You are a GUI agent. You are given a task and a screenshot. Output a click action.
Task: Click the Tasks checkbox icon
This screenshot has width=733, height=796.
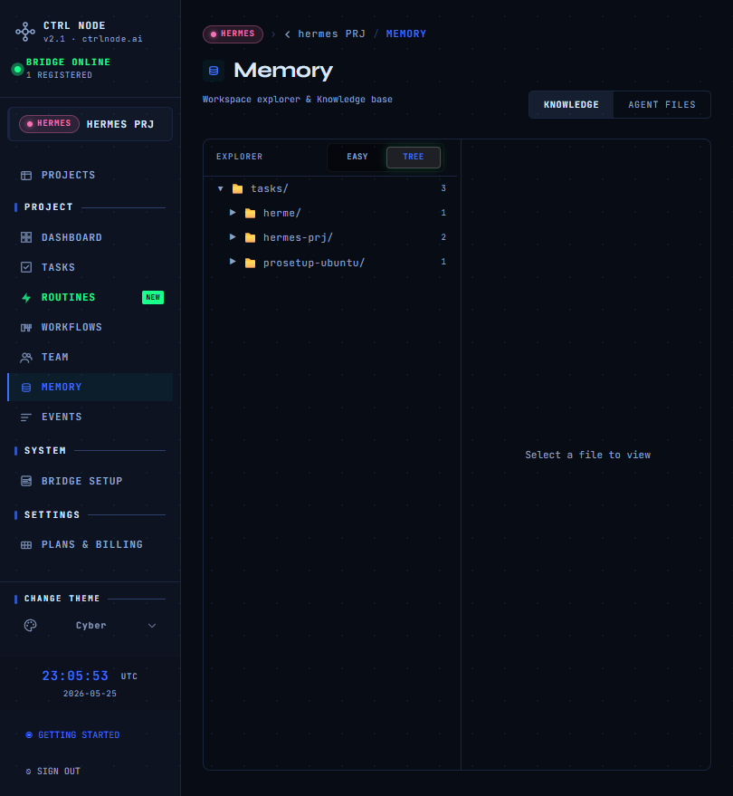click(26, 267)
